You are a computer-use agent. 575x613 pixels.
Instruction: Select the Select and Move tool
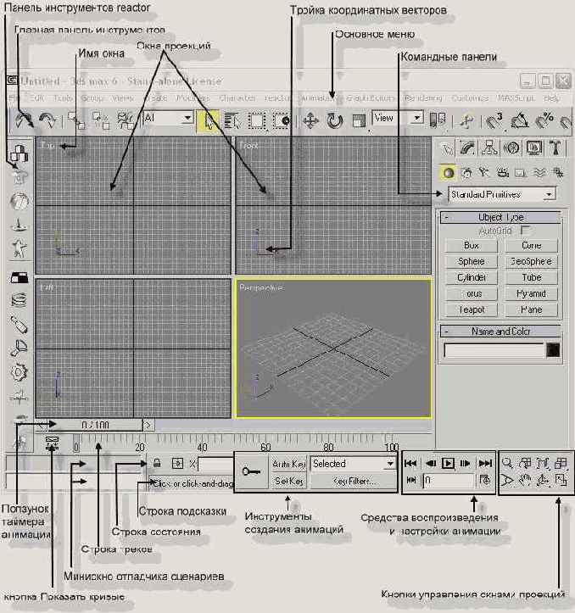[x=311, y=120]
